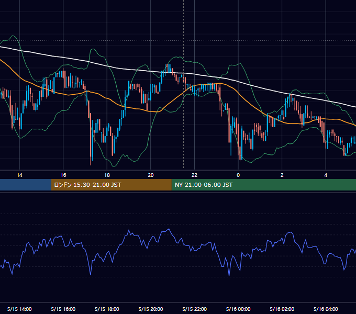
Task: Click the price chart axis label 16
Action: pyautogui.click(x=63, y=175)
